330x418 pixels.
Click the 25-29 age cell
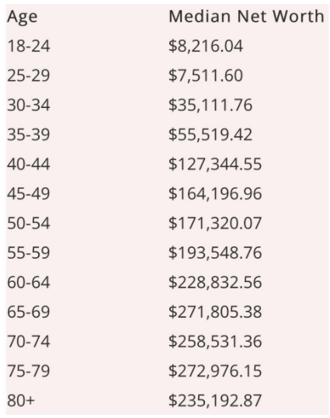tap(29, 75)
